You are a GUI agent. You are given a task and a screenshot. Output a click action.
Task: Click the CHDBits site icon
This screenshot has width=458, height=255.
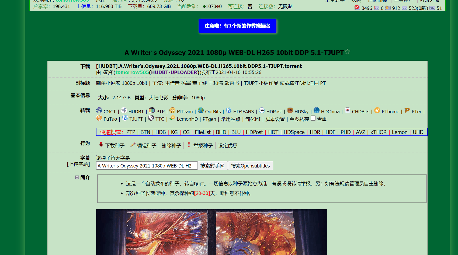click(x=348, y=110)
